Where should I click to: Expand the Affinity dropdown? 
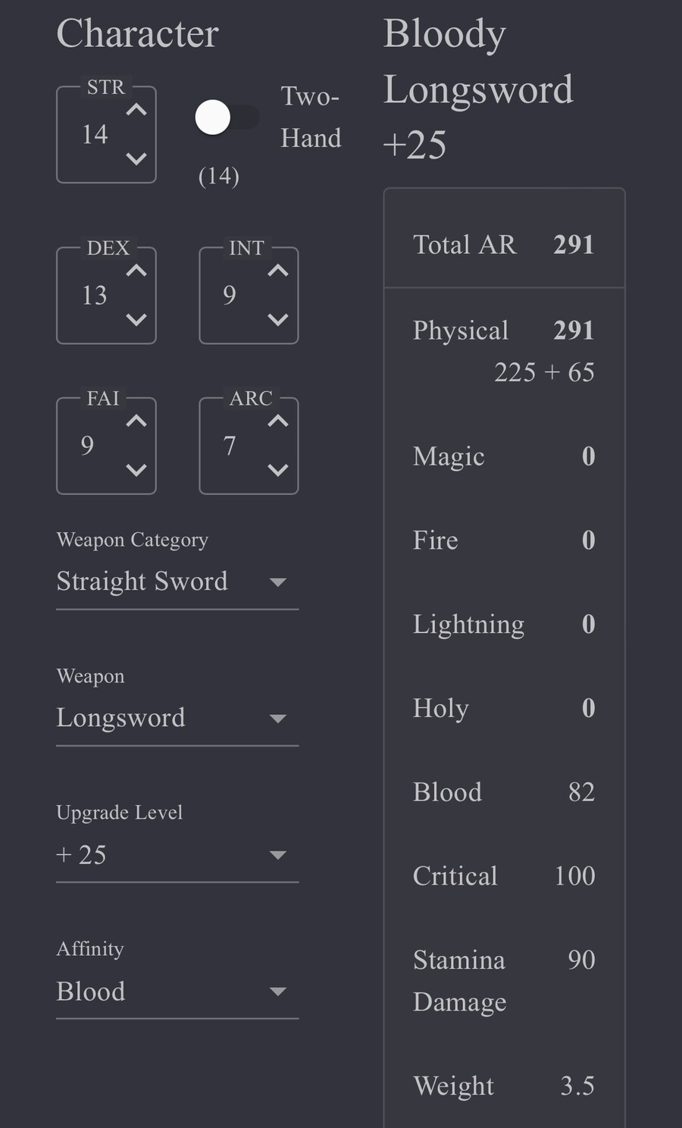[177, 991]
